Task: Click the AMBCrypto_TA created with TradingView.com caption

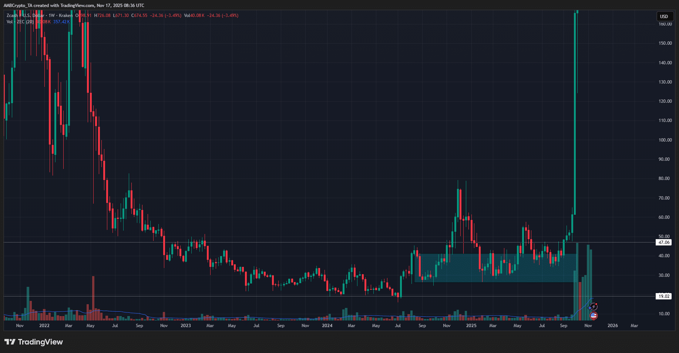Action: tap(74, 6)
